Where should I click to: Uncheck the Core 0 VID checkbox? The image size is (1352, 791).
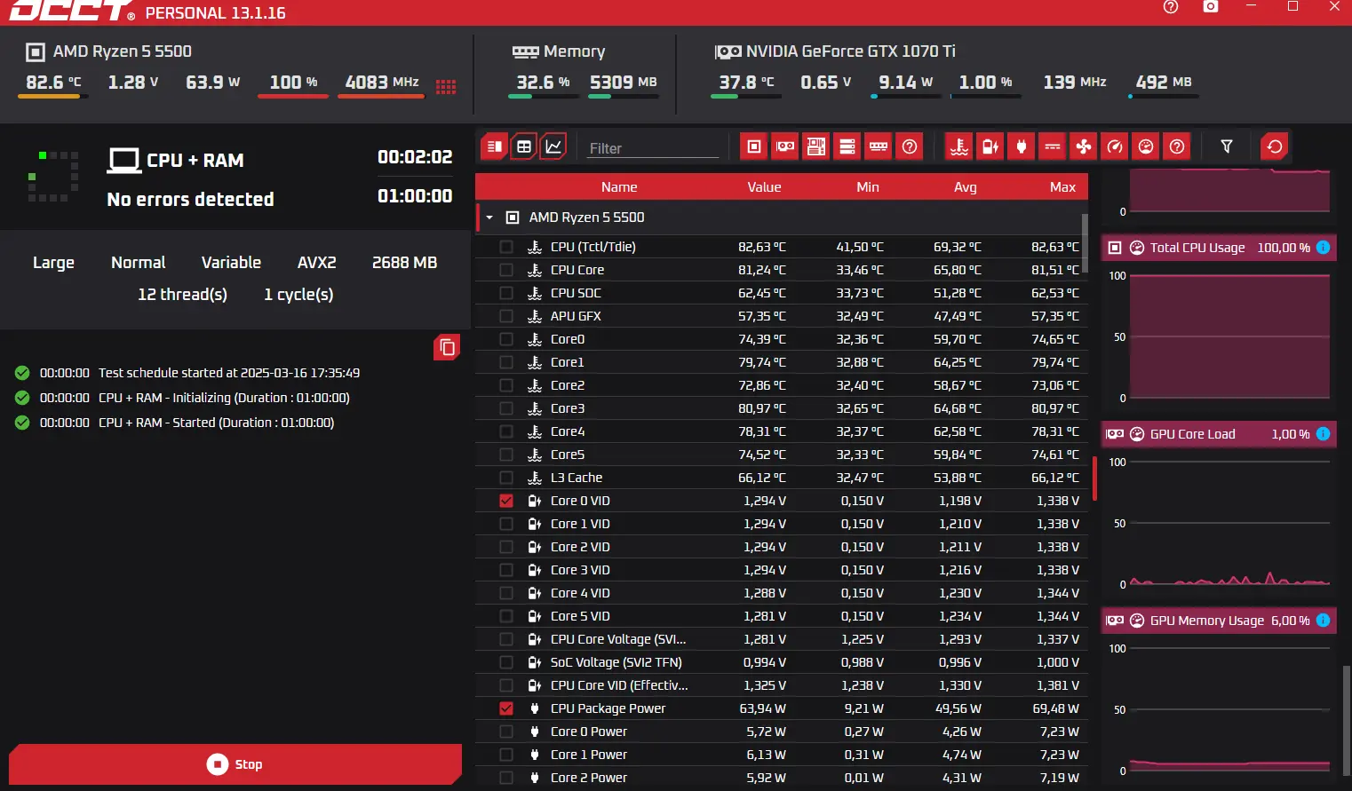pyautogui.click(x=506, y=501)
